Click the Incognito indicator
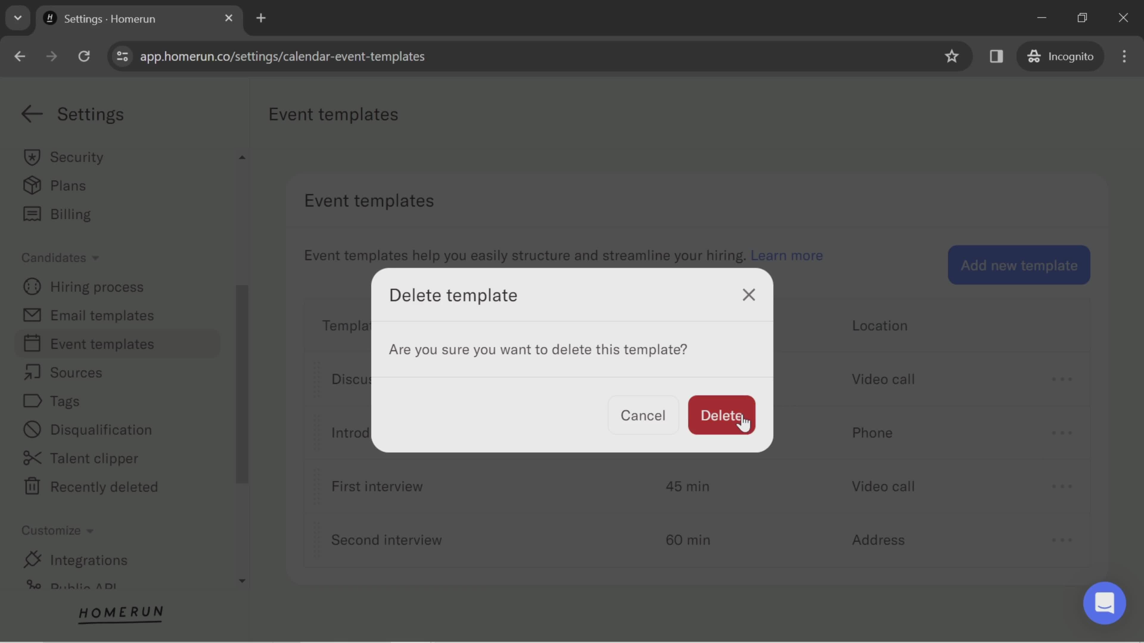Image resolution: width=1144 pixels, height=643 pixels. point(1060,56)
